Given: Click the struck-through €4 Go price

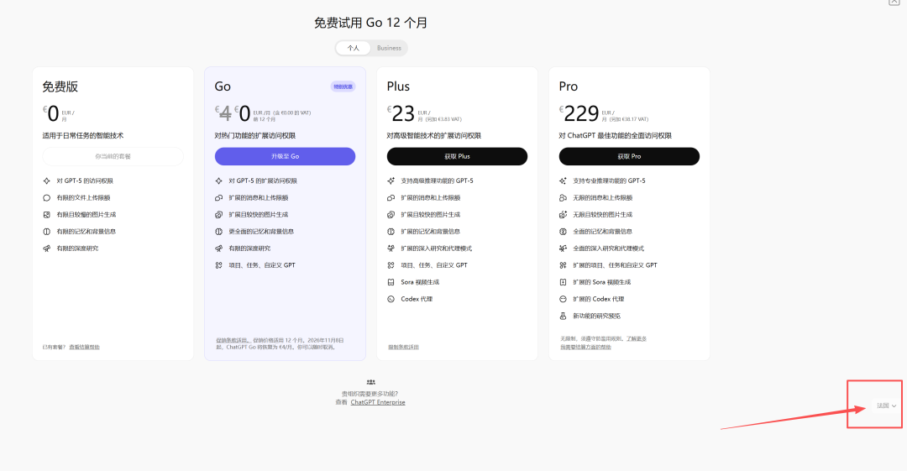Looking at the screenshot, I should [224, 113].
